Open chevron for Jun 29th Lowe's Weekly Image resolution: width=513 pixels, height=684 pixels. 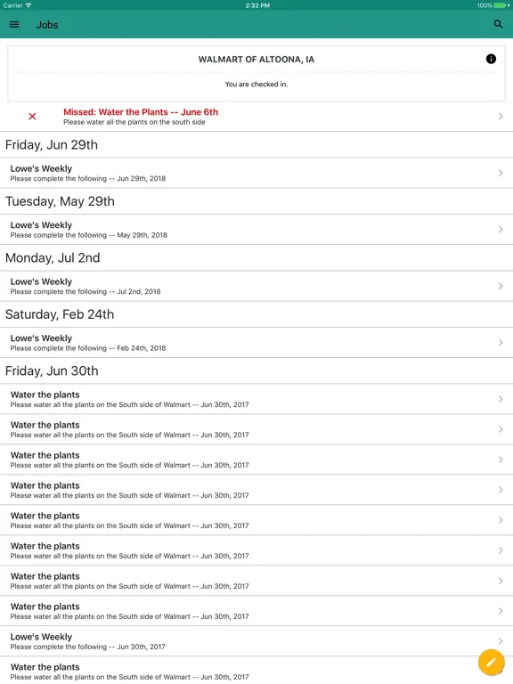tap(501, 173)
